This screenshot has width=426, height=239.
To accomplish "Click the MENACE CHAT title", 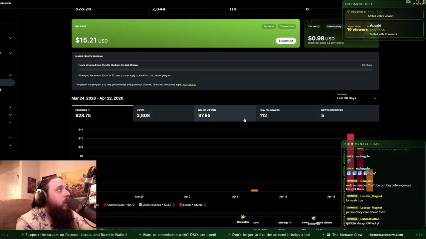I will [x=367, y=144].
